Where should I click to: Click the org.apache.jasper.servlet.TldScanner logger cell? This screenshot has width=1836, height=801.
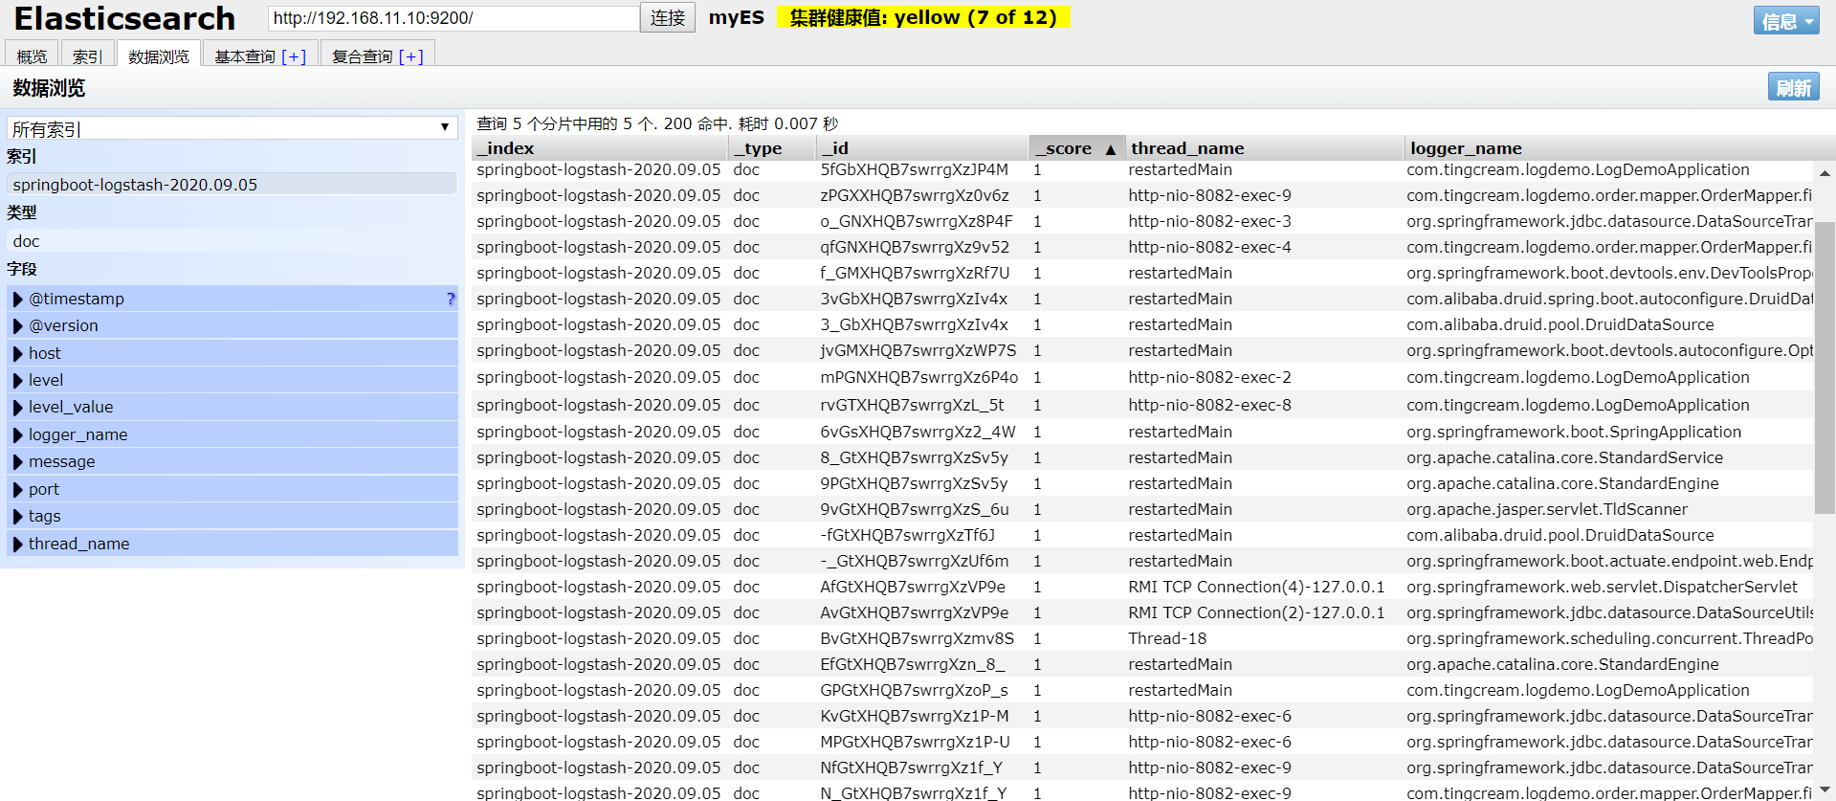[1547, 509]
